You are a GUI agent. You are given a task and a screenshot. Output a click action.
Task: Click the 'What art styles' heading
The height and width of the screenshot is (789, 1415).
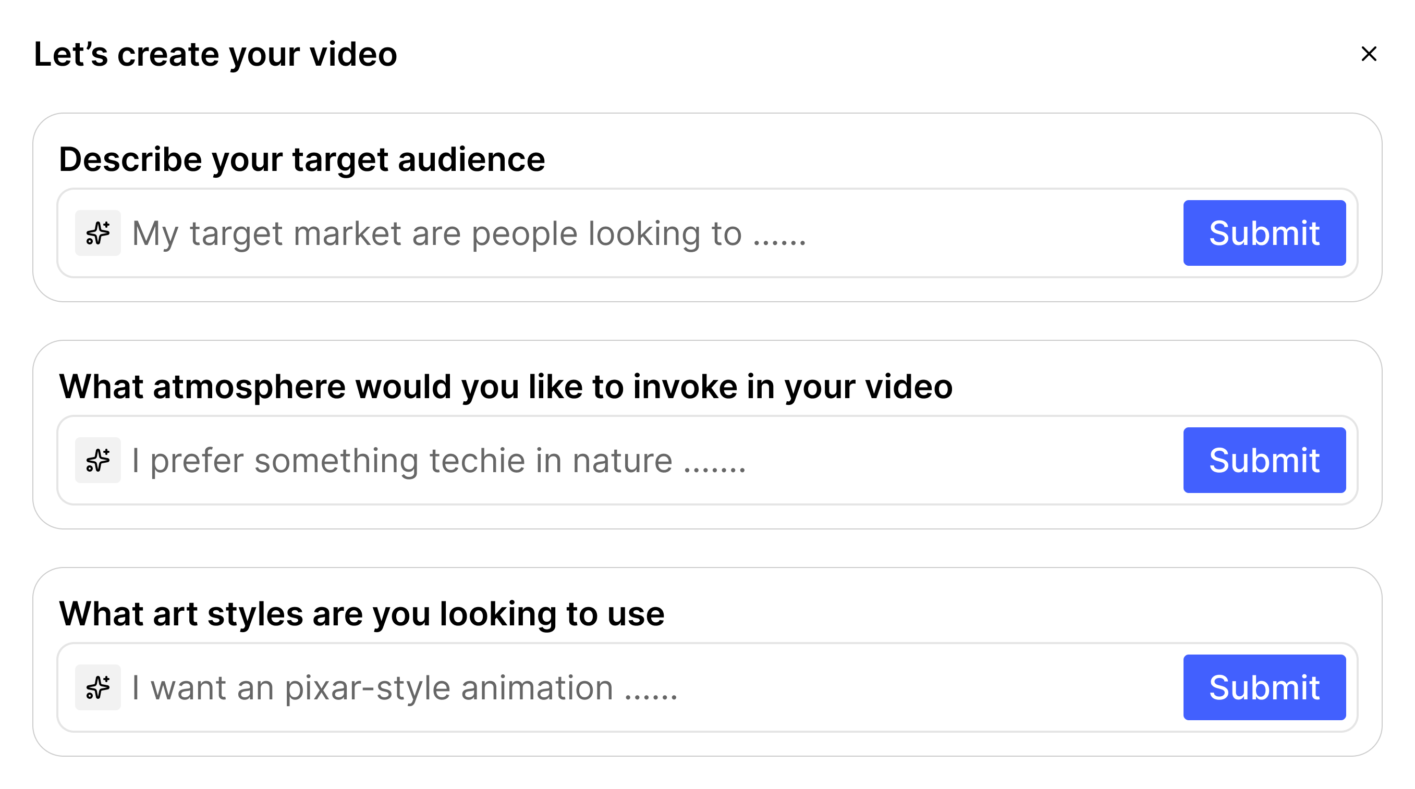[x=361, y=614]
